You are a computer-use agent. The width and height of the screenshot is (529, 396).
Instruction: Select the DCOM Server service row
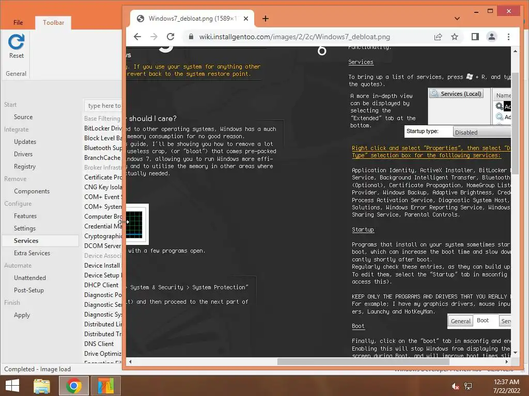(x=103, y=246)
